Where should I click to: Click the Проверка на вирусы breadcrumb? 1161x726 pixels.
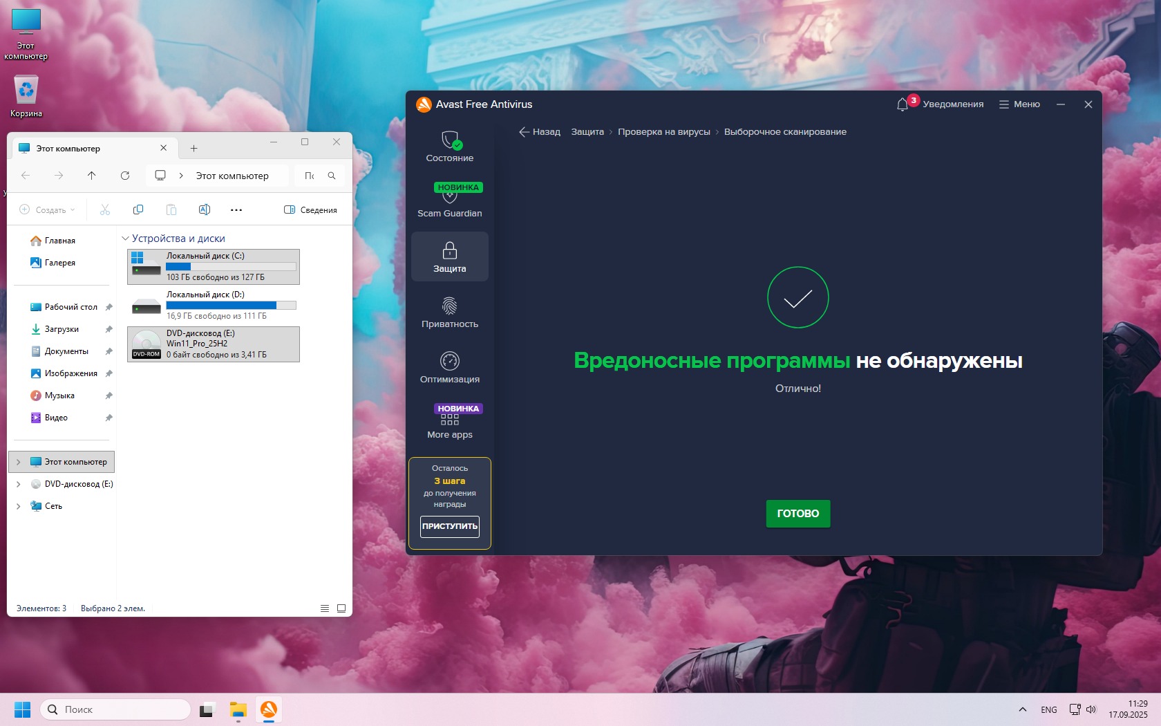coord(664,132)
